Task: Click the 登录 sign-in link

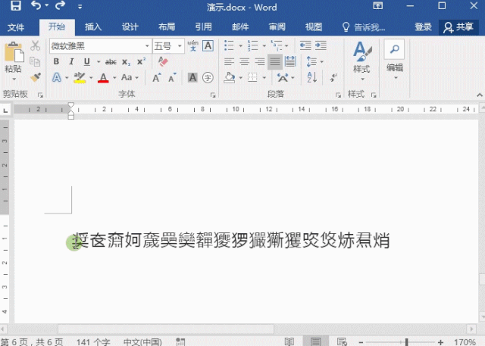Action: [x=423, y=27]
